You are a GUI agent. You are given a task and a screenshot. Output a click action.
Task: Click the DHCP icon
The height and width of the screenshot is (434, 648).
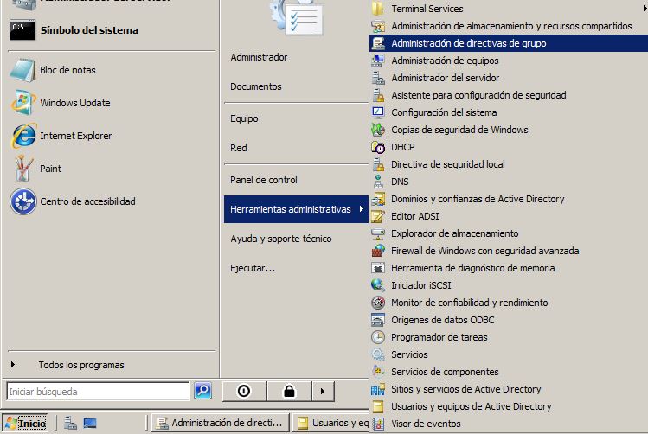(x=378, y=147)
